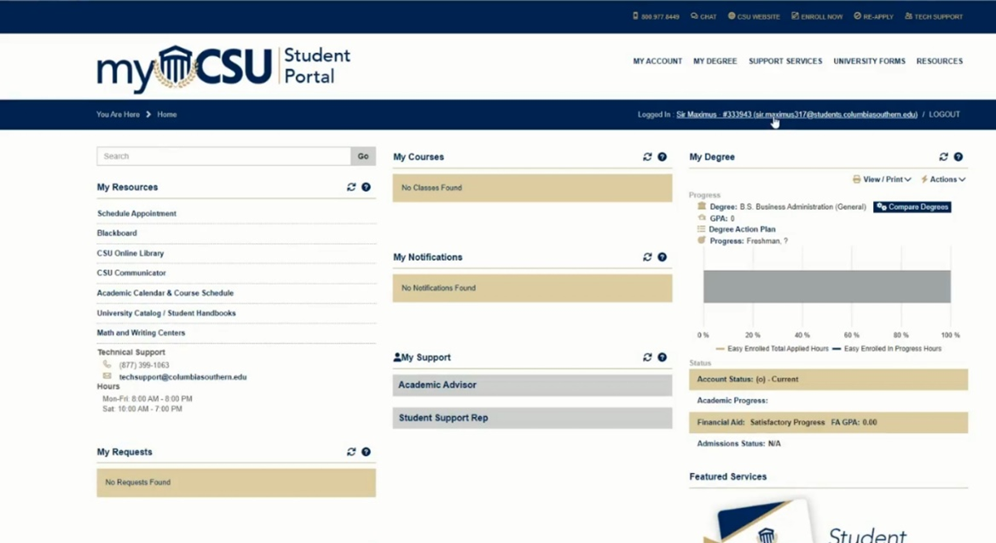The width and height of the screenshot is (996, 543).
Task: Refresh the My Requests panel
Action: click(x=351, y=452)
